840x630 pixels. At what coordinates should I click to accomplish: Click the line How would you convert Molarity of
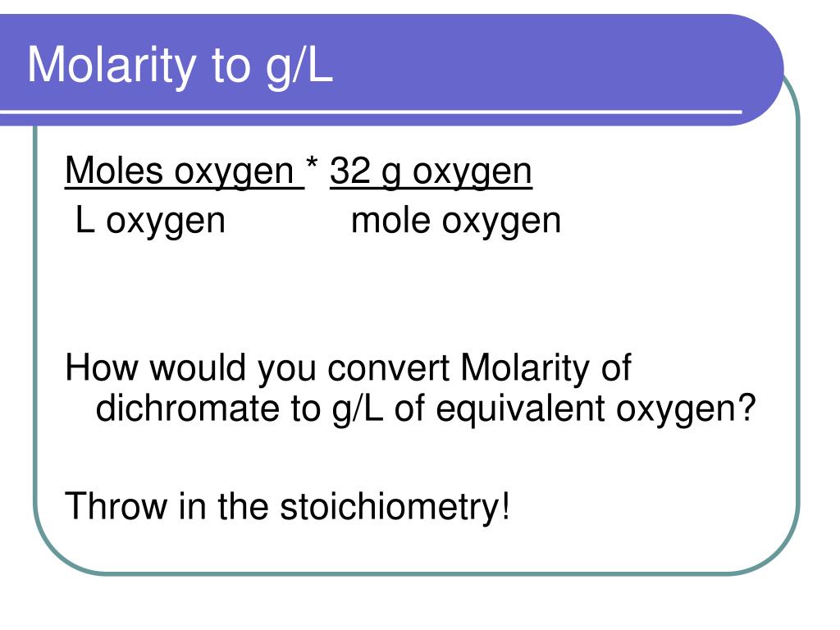tap(348, 368)
